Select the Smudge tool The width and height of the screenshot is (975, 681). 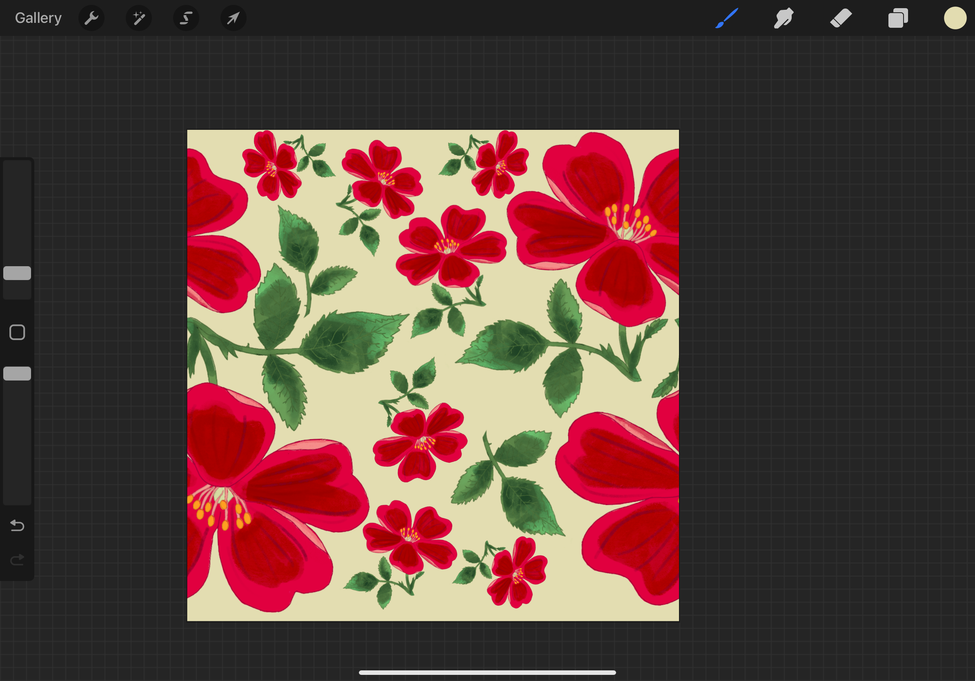[x=784, y=18]
